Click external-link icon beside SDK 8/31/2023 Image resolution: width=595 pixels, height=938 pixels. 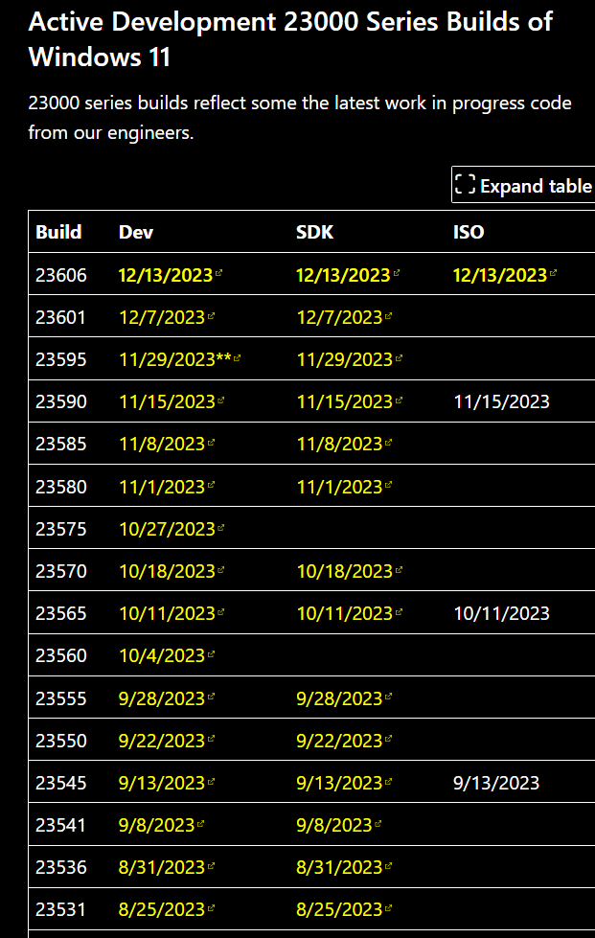(x=388, y=867)
